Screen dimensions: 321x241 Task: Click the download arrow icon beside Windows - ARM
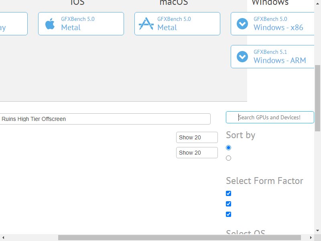(x=242, y=57)
